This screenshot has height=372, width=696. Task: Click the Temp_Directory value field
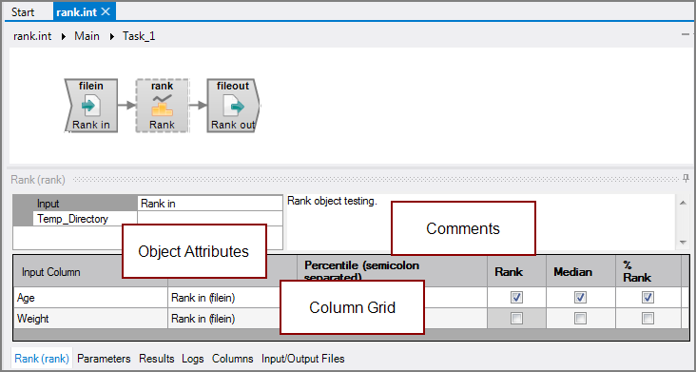pos(210,219)
